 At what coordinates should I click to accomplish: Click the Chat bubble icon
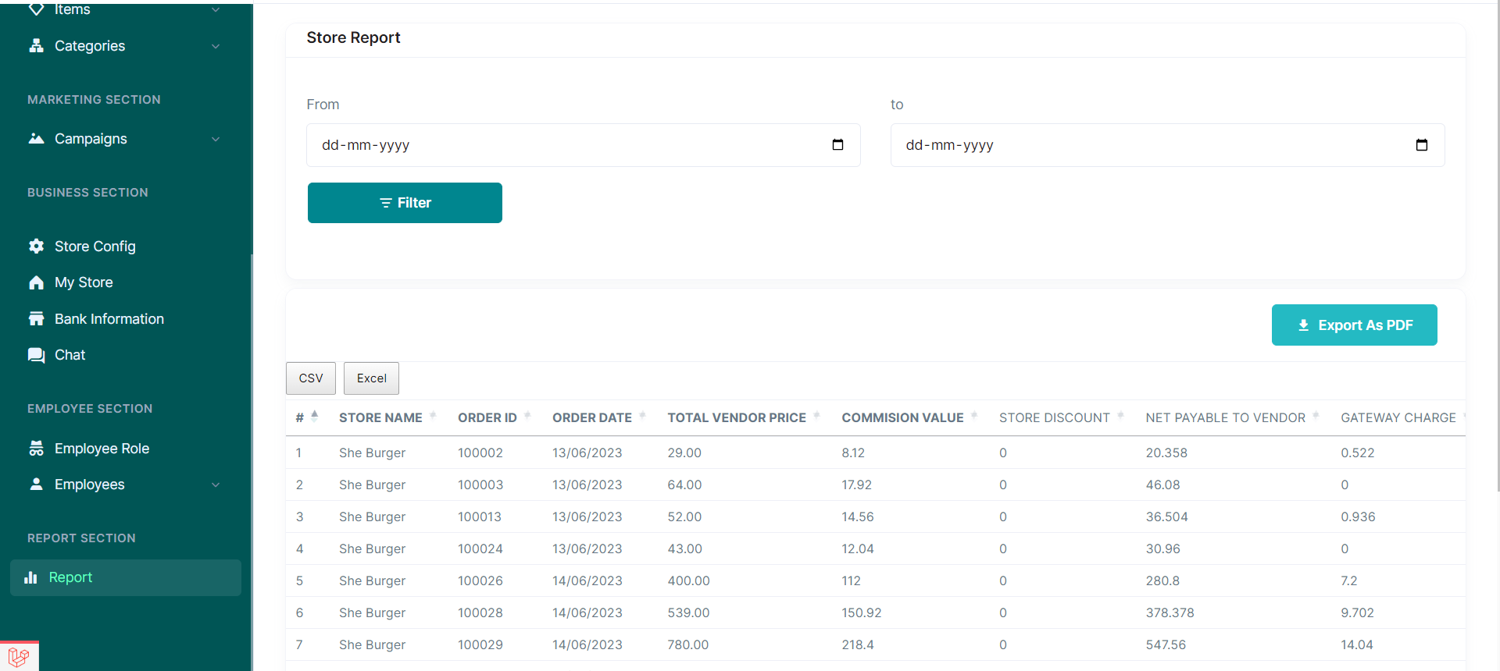(36, 355)
